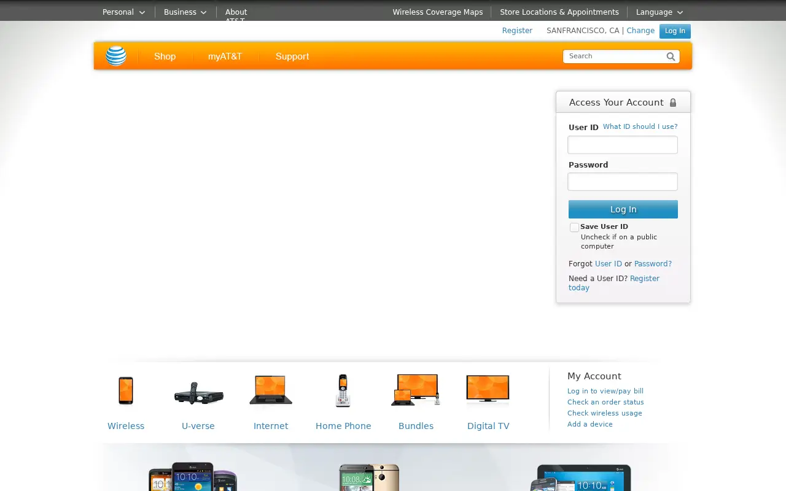Click the AT&T globe logo
This screenshot has width=786, height=491.
point(116,56)
